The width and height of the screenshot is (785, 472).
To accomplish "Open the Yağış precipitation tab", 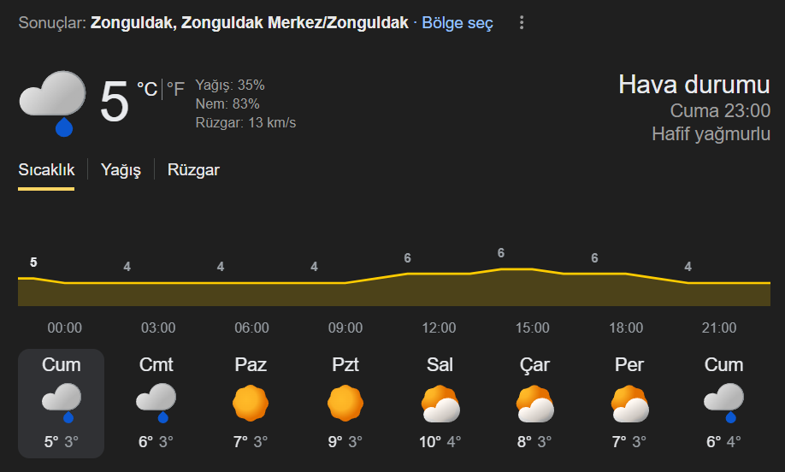I will click(x=121, y=169).
